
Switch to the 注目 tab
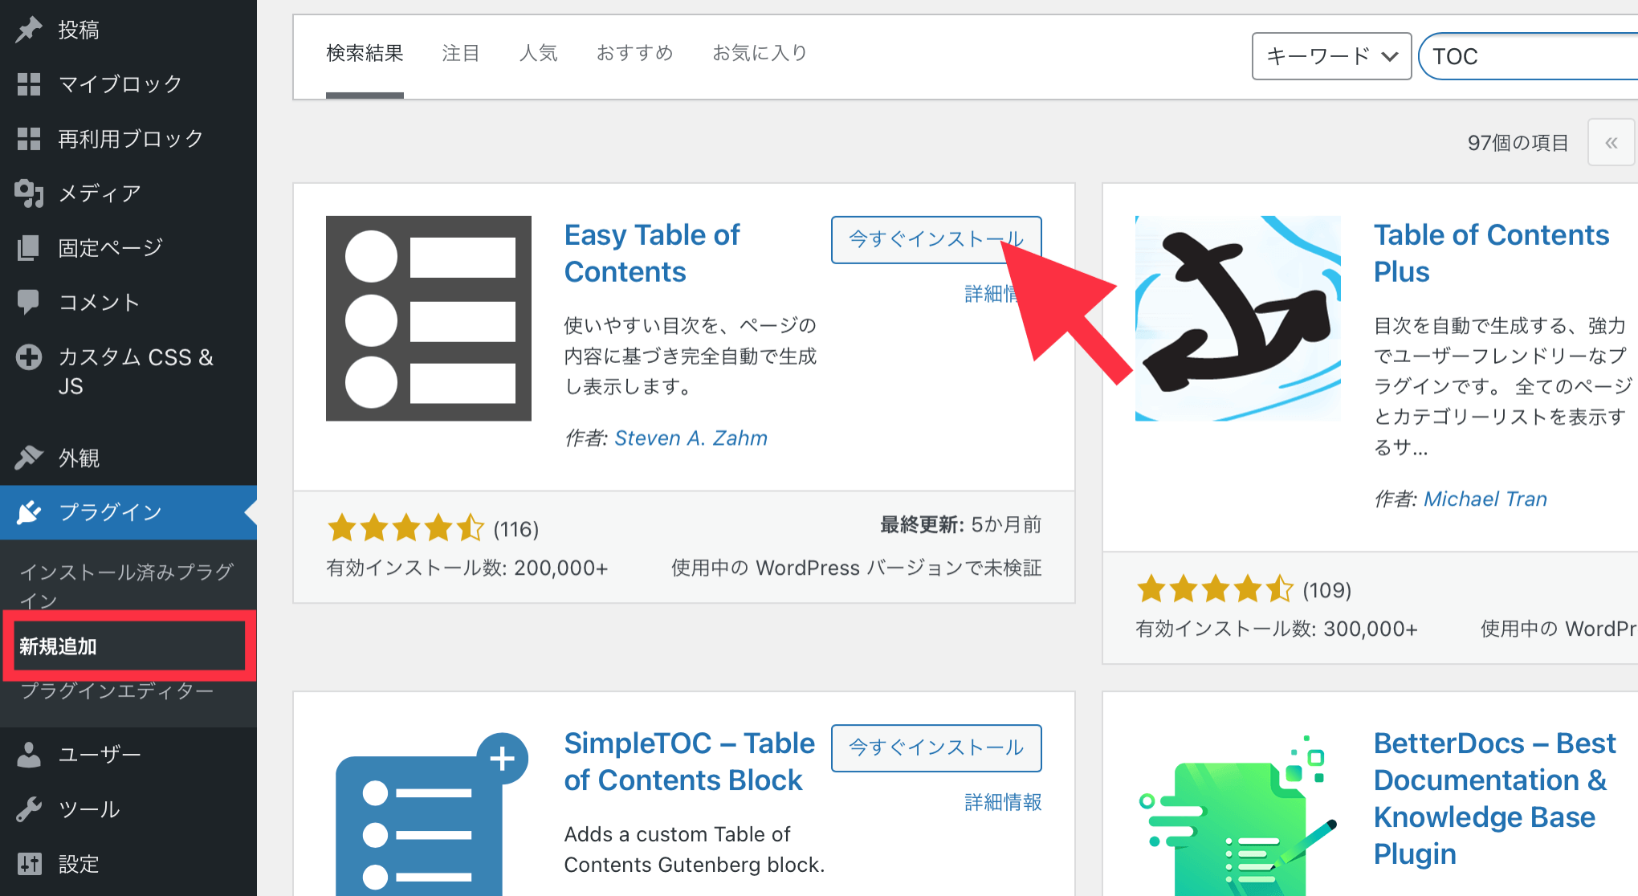pyautogui.click(x=461, y=54)
